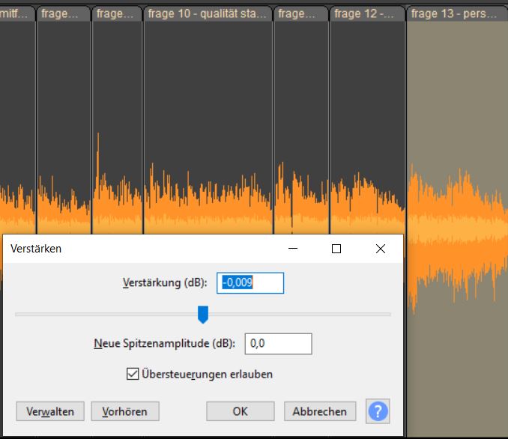Maximize the Verstärken dialog

point(336,249)
